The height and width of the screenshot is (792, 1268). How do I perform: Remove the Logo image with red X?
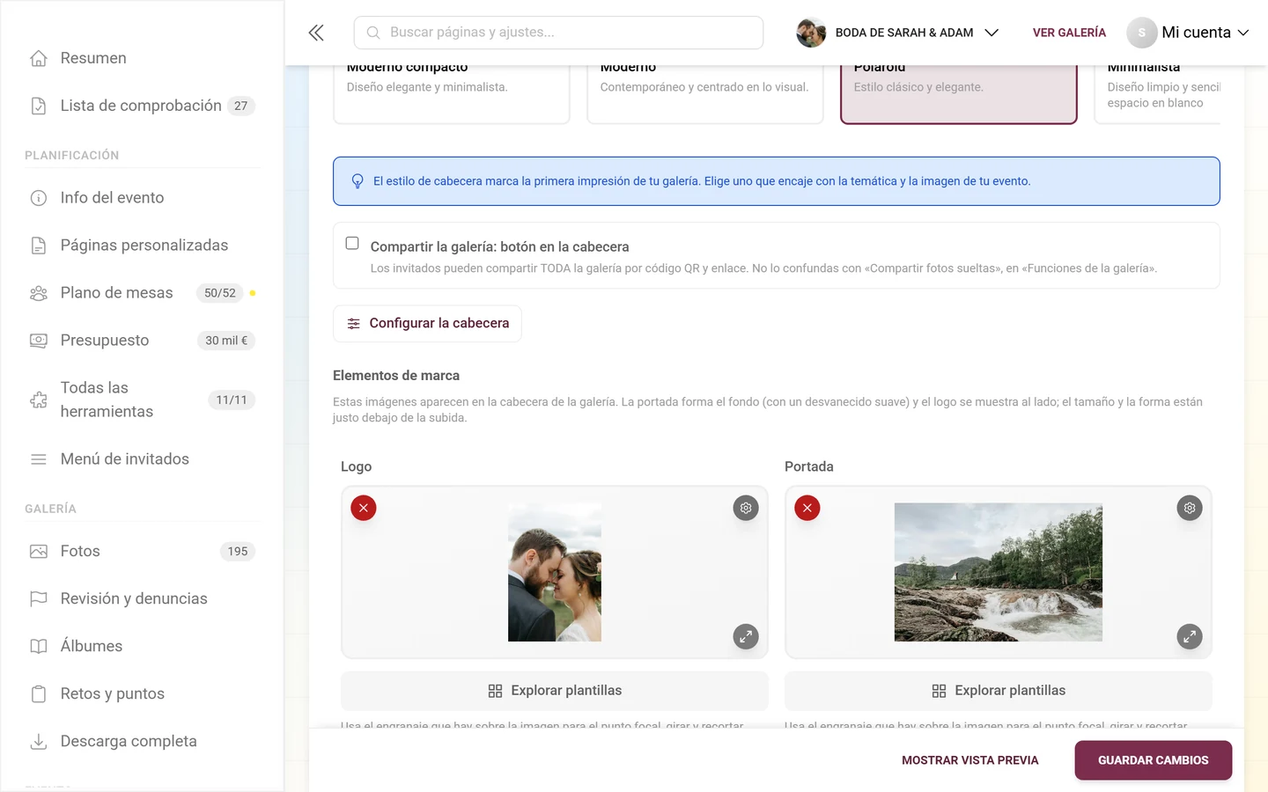364,508
